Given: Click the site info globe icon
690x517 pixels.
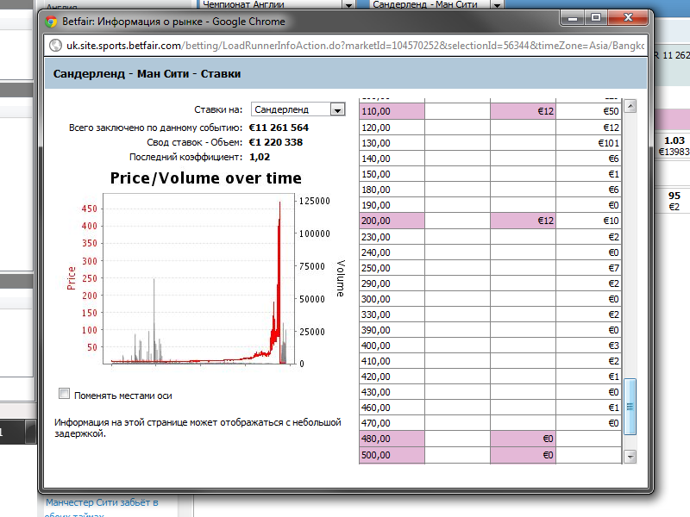Looking at the screenshot, I should click(55, 46).
